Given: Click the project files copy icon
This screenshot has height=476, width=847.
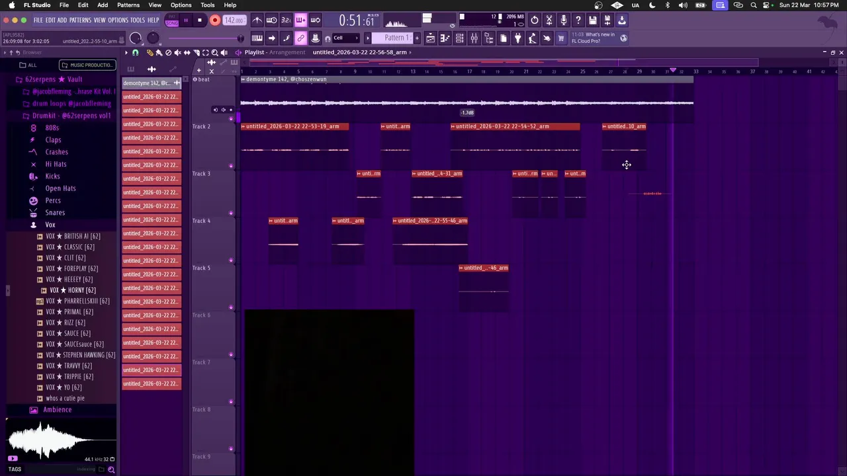Looking at the screenshot, I should pos(504,38).
